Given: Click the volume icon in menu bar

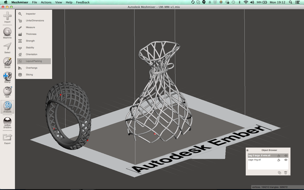Looking at the screenshot, I should pos(252,2).
